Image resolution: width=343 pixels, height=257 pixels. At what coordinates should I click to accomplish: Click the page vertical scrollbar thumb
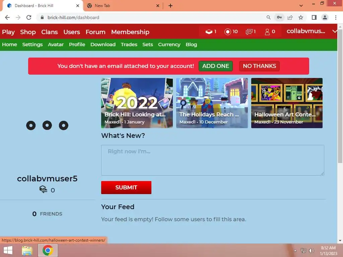pyautogui.click(x=340, y=96)
